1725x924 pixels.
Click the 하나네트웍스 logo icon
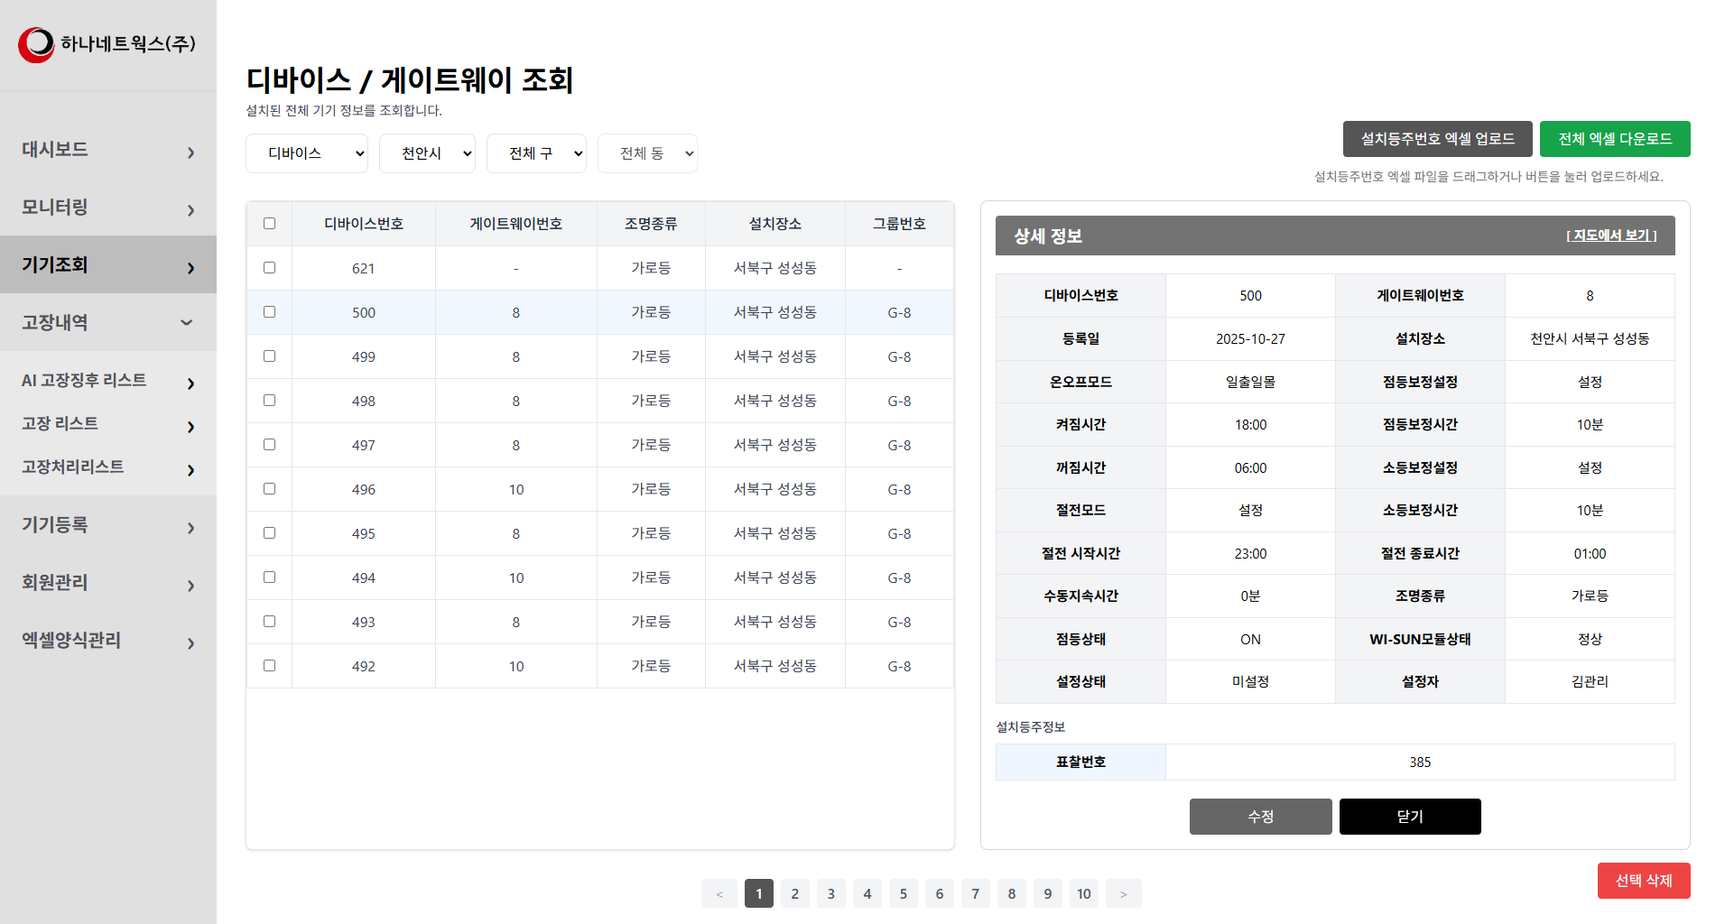[36, 44]
